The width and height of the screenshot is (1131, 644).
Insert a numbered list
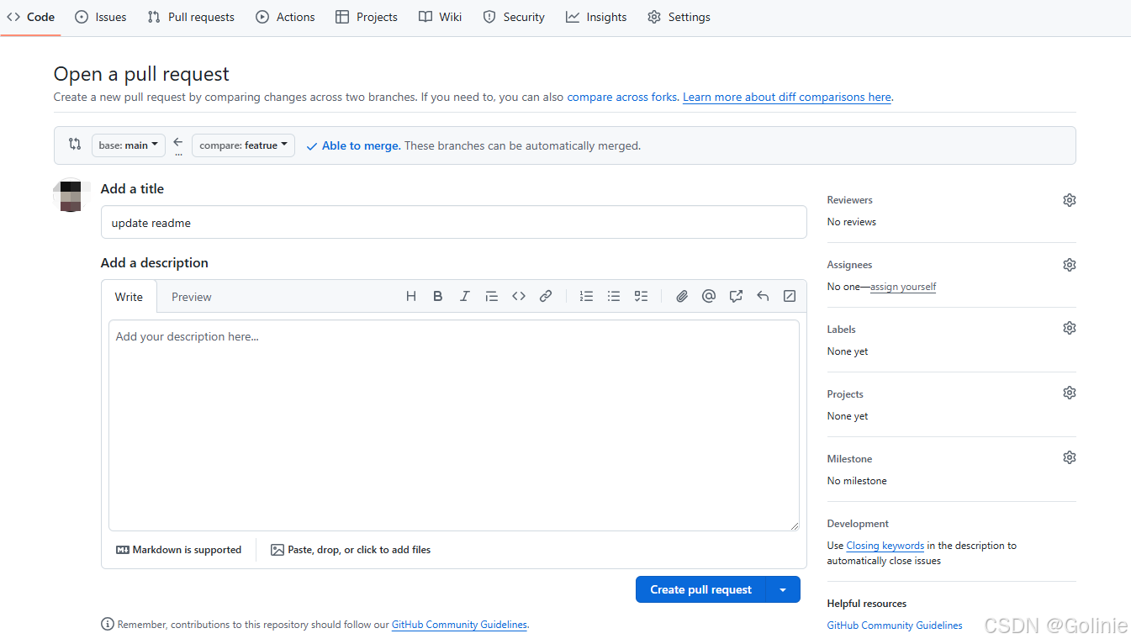(587, 296)
